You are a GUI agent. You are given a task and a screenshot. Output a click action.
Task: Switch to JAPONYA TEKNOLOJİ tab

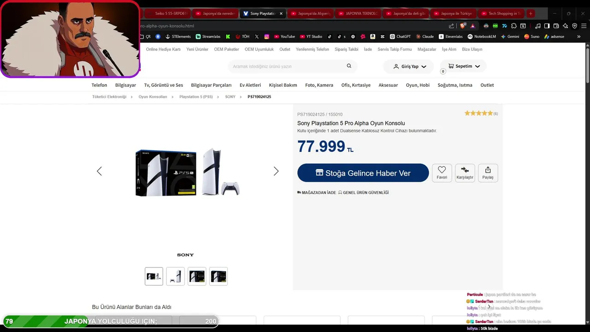pos(358,13)
